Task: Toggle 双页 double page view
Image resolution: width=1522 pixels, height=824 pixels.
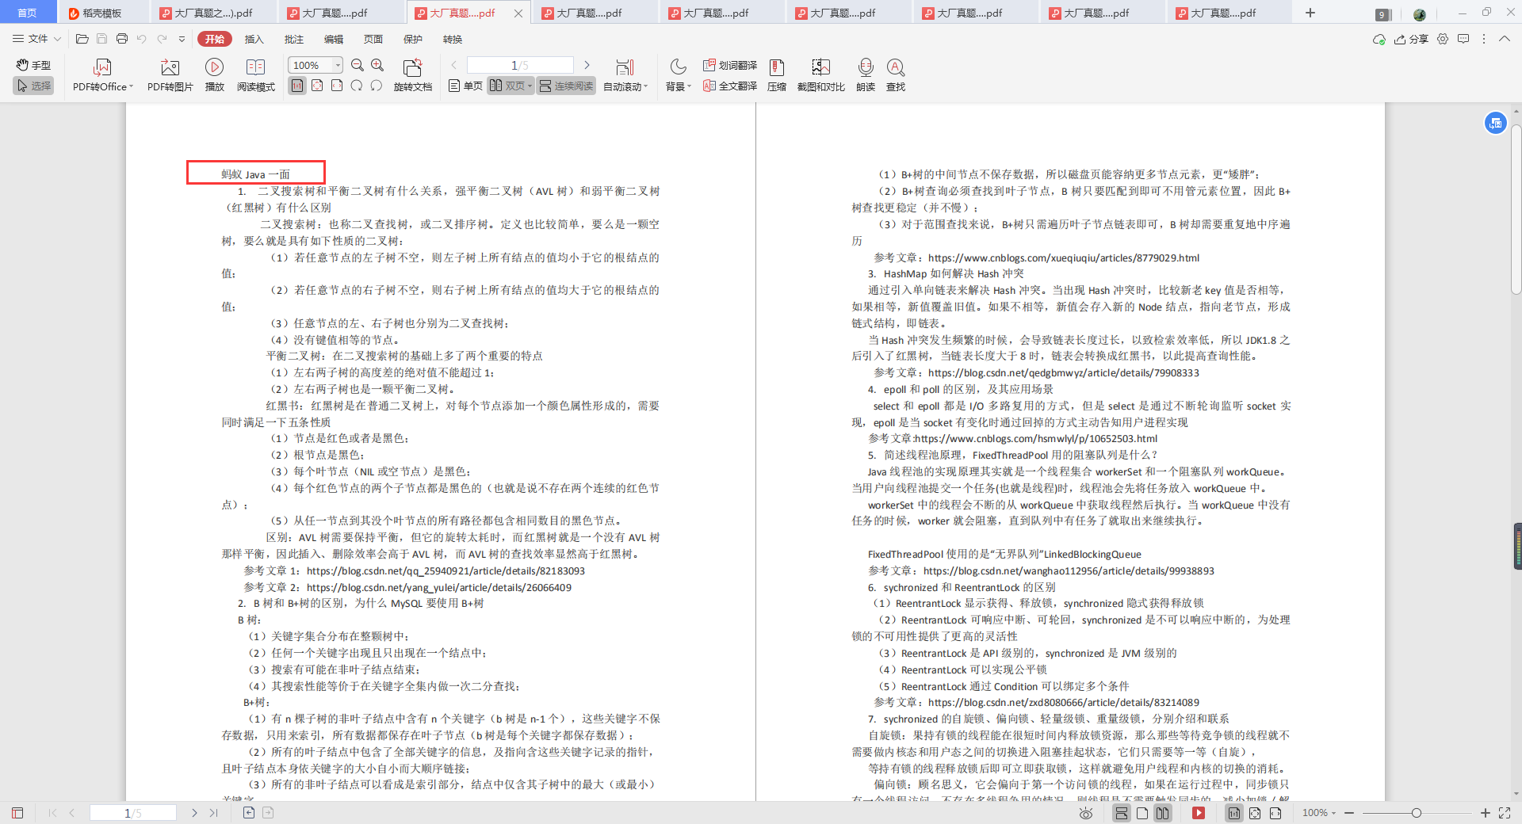Action: 511,86
